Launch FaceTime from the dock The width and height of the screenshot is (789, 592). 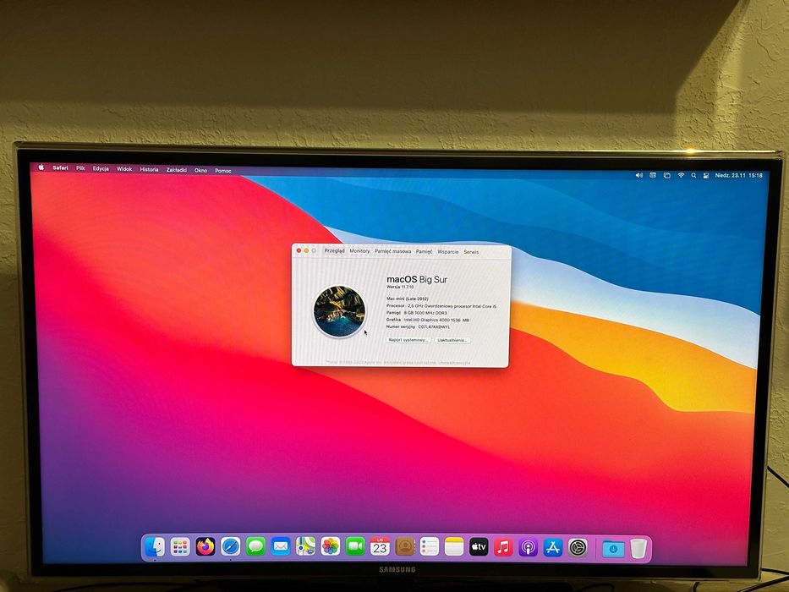(x=355, y=546)
